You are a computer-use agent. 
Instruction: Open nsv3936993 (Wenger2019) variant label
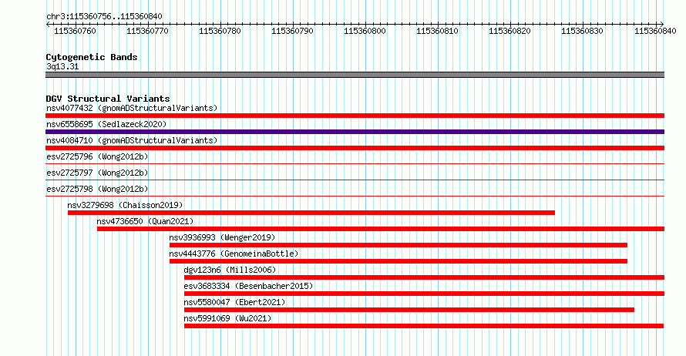222,237
